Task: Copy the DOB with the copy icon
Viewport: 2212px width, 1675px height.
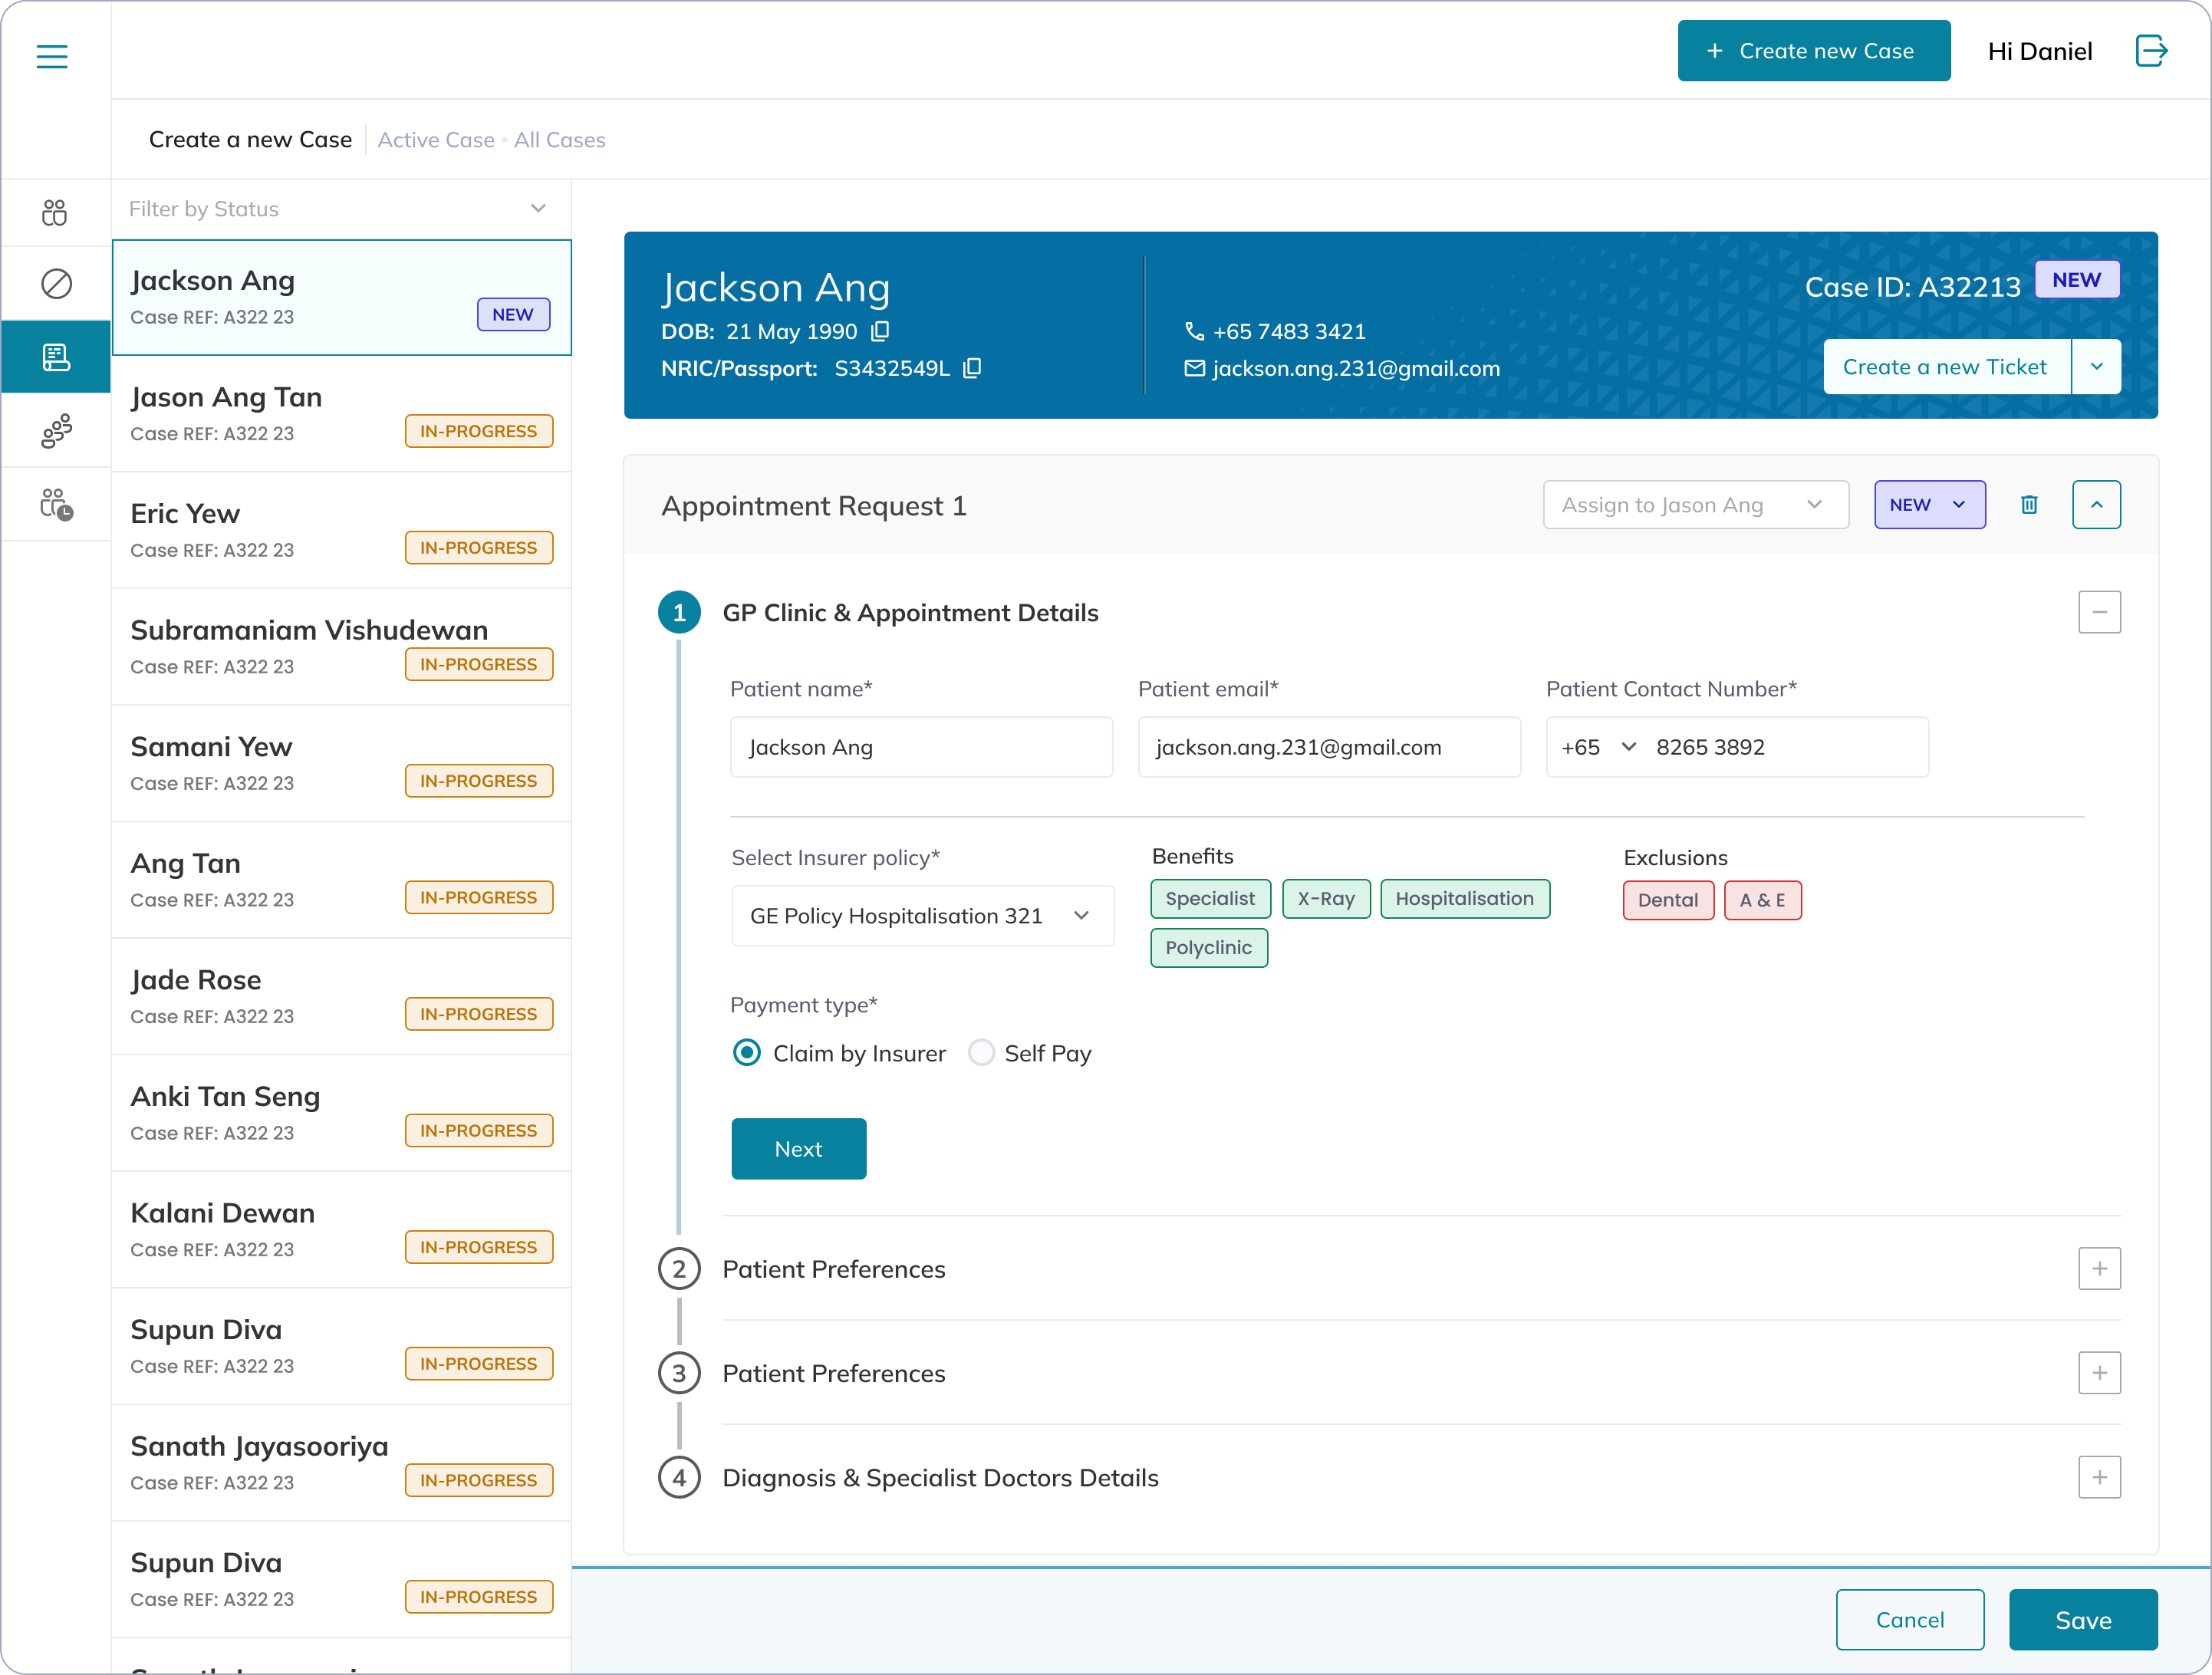Action: pyautogui.click(x=880, y=331)
